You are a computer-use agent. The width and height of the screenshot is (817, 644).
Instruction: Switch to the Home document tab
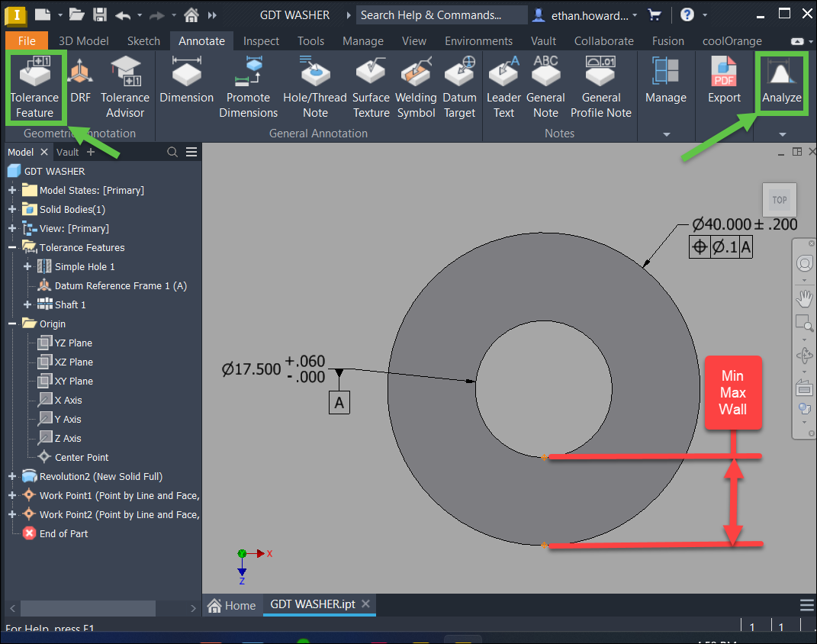point(232,604)
